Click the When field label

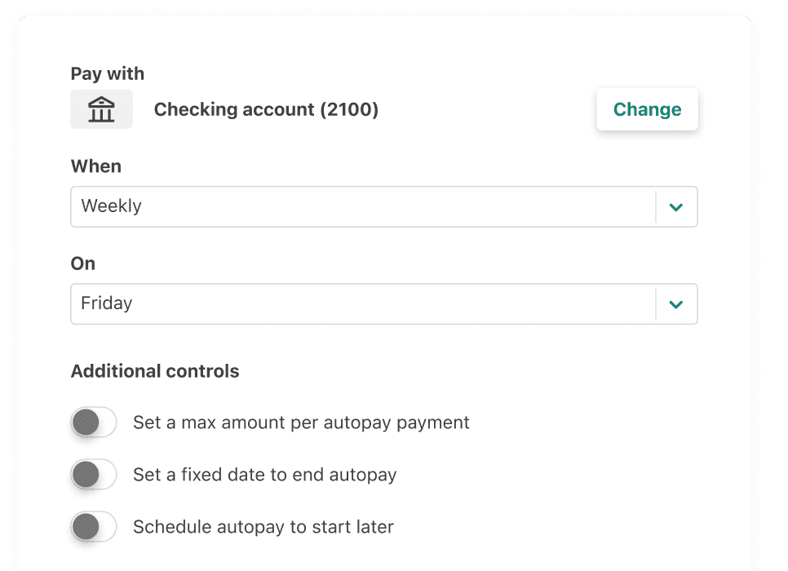96,166
